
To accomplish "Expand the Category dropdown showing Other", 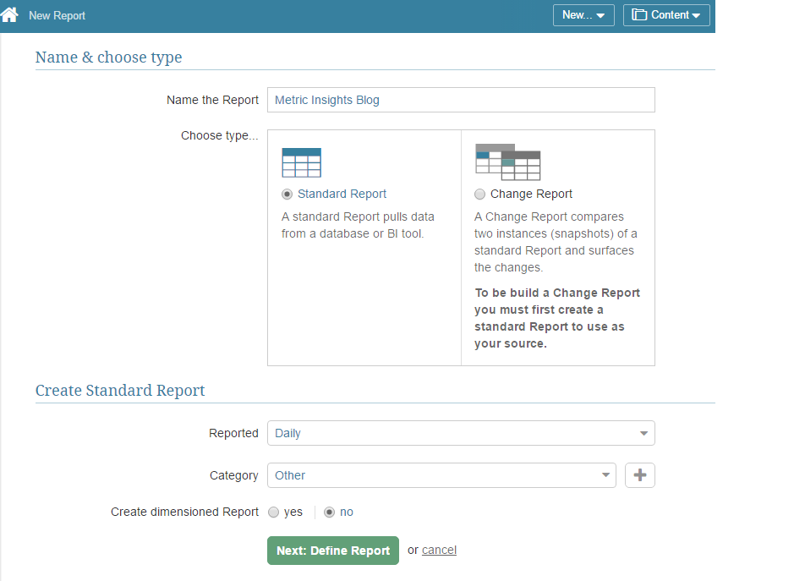I will [x=441, y=475].
